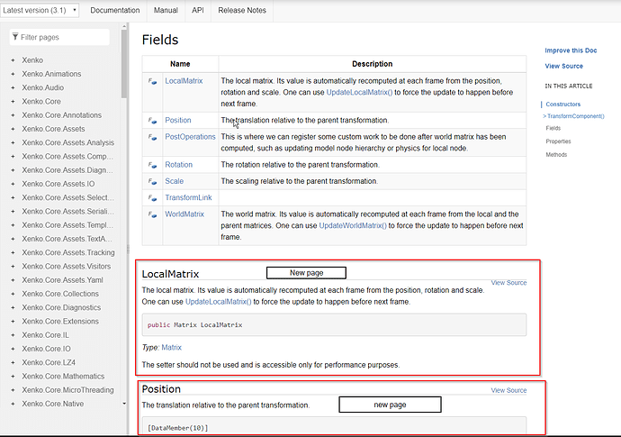This screenshot has height=437, width=621.
Task: Follow UpdateLocalMatrix() link in LocalMatrix section
Action: pyautogui.click(x=218, y=302)
